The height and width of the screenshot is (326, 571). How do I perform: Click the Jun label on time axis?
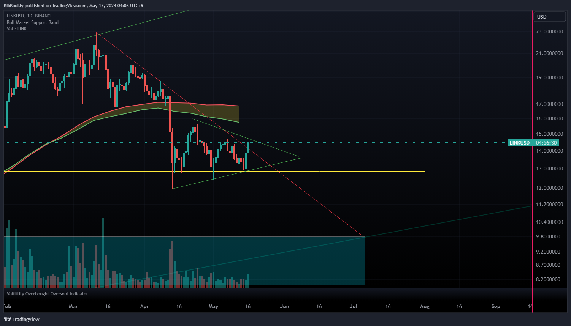tap(285, 306)
